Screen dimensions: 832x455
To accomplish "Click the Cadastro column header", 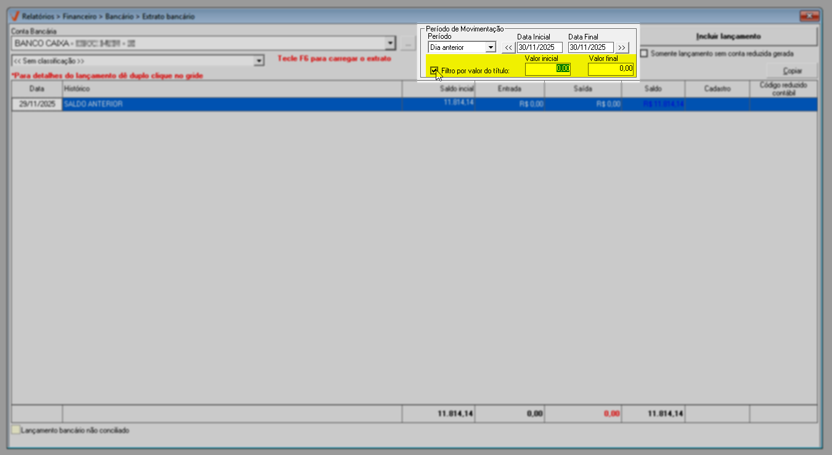I will [x=717, y=89].
